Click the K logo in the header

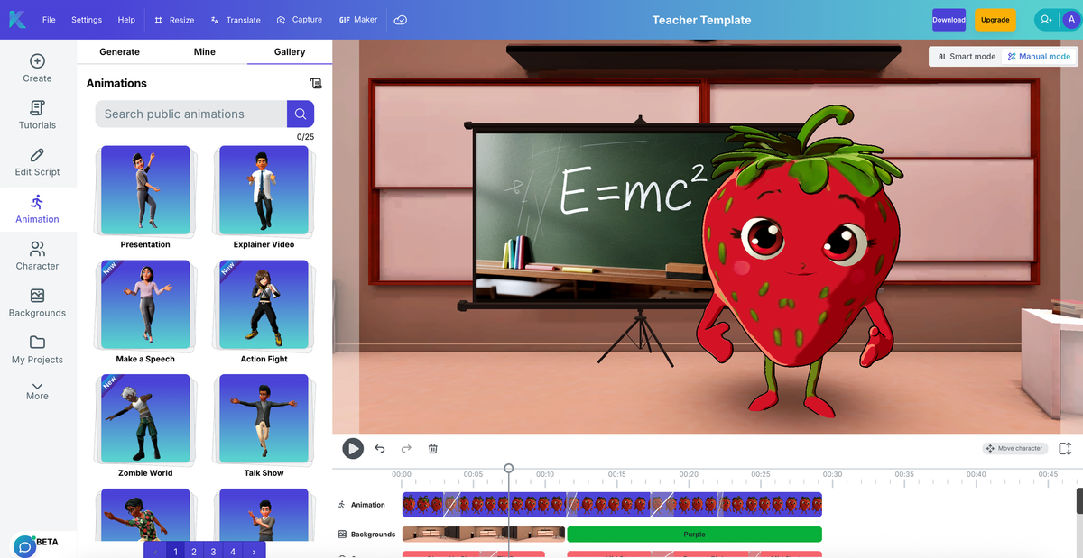[x=17, y=19]
